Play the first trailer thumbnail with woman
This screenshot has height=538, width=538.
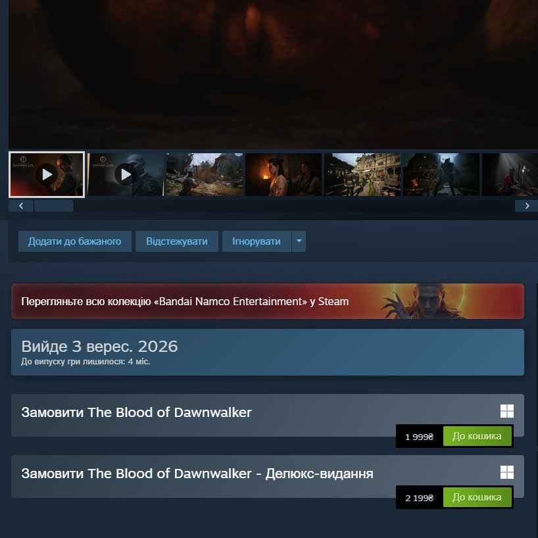pyautogui.click(x=47, y=175)
